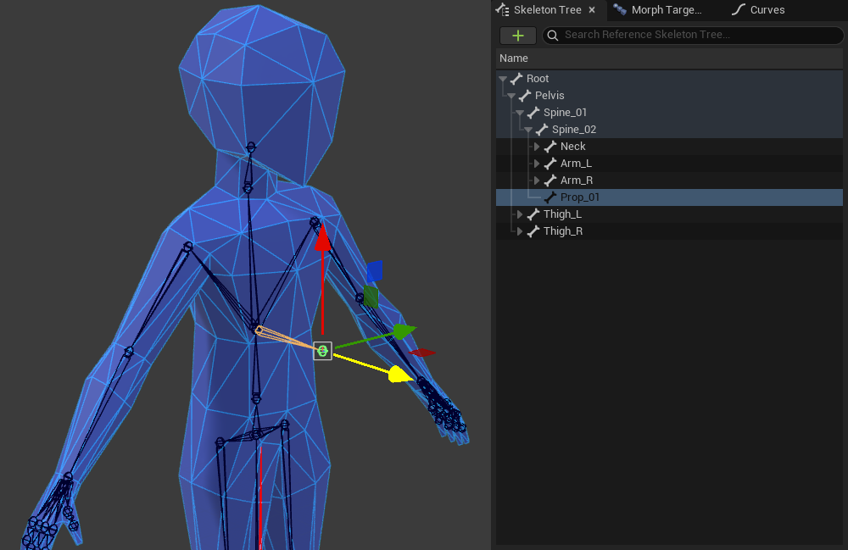Switch to the Curves tab
This screenshot has height=550, width=848.
[x=767, y=10]
